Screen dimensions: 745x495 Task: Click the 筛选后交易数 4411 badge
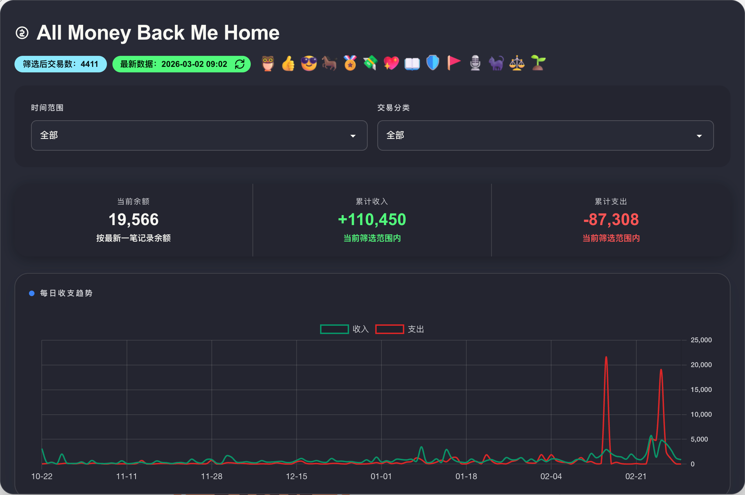61,64
